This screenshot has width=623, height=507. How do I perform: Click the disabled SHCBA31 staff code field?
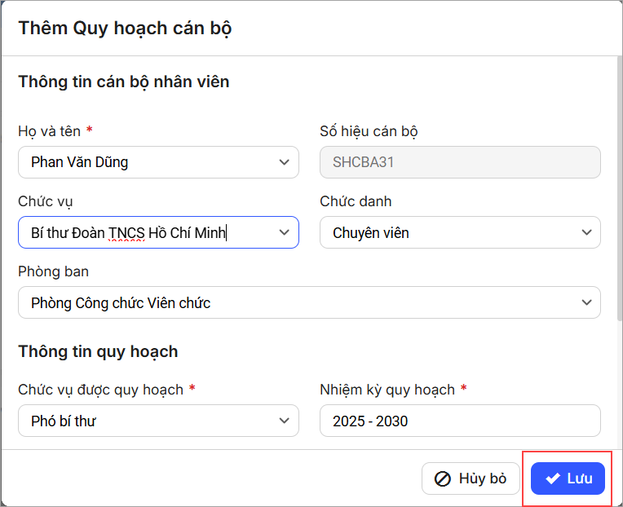tap(460, 162)
